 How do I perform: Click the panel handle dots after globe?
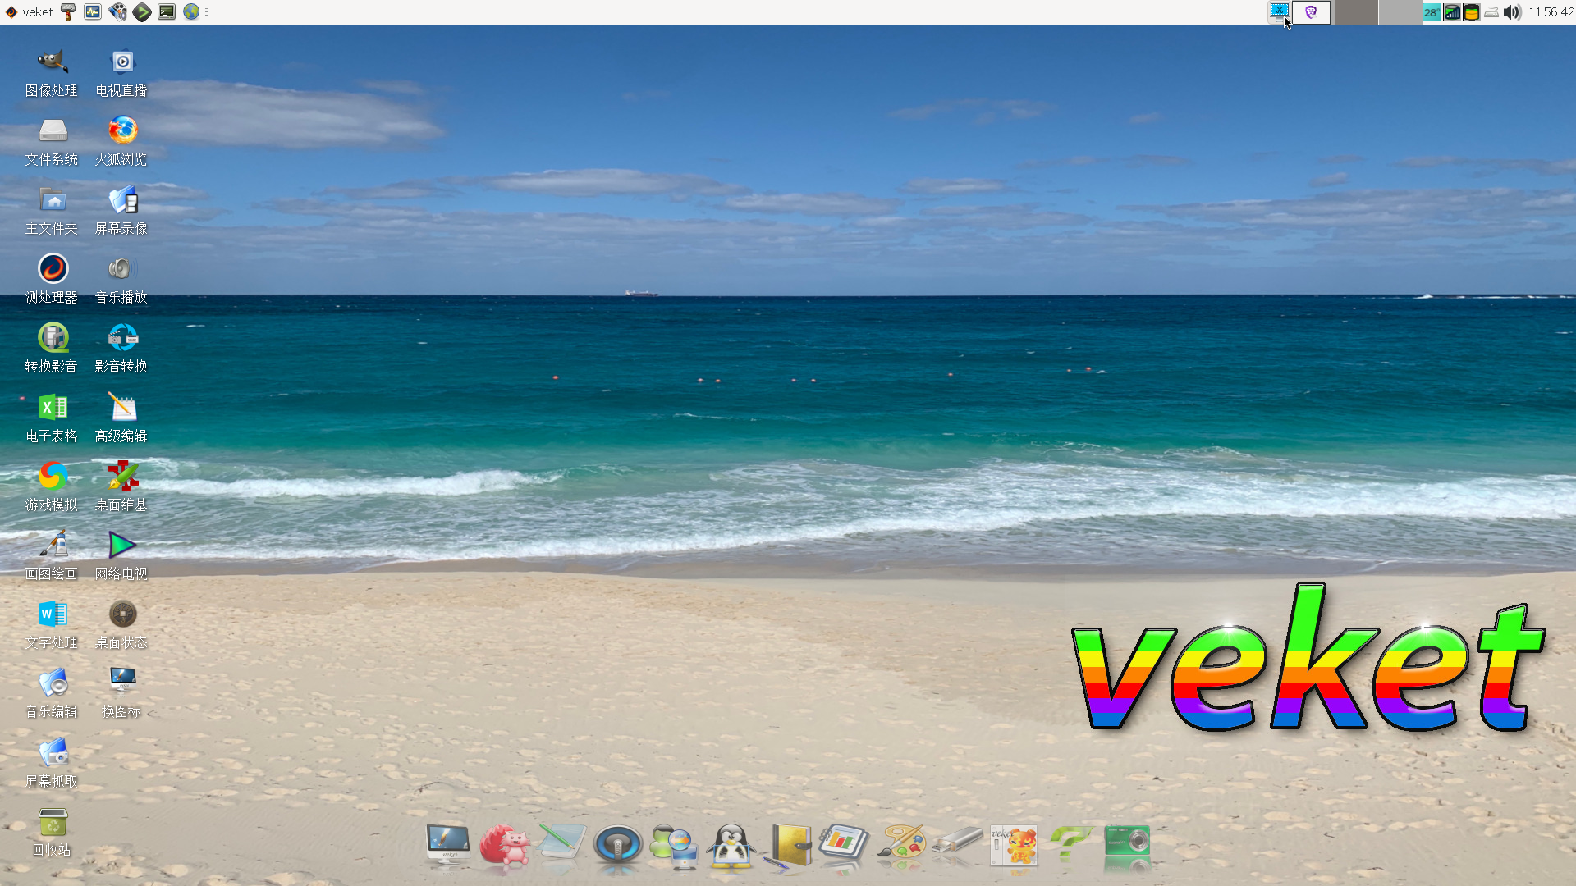pyautogui.click(x=207, y=12)
